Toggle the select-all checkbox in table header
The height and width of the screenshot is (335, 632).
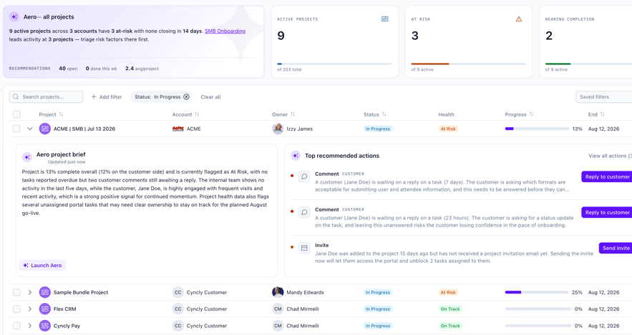click(x=16, y=114)
